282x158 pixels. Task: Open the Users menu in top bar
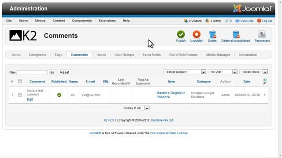coord(23,21)
